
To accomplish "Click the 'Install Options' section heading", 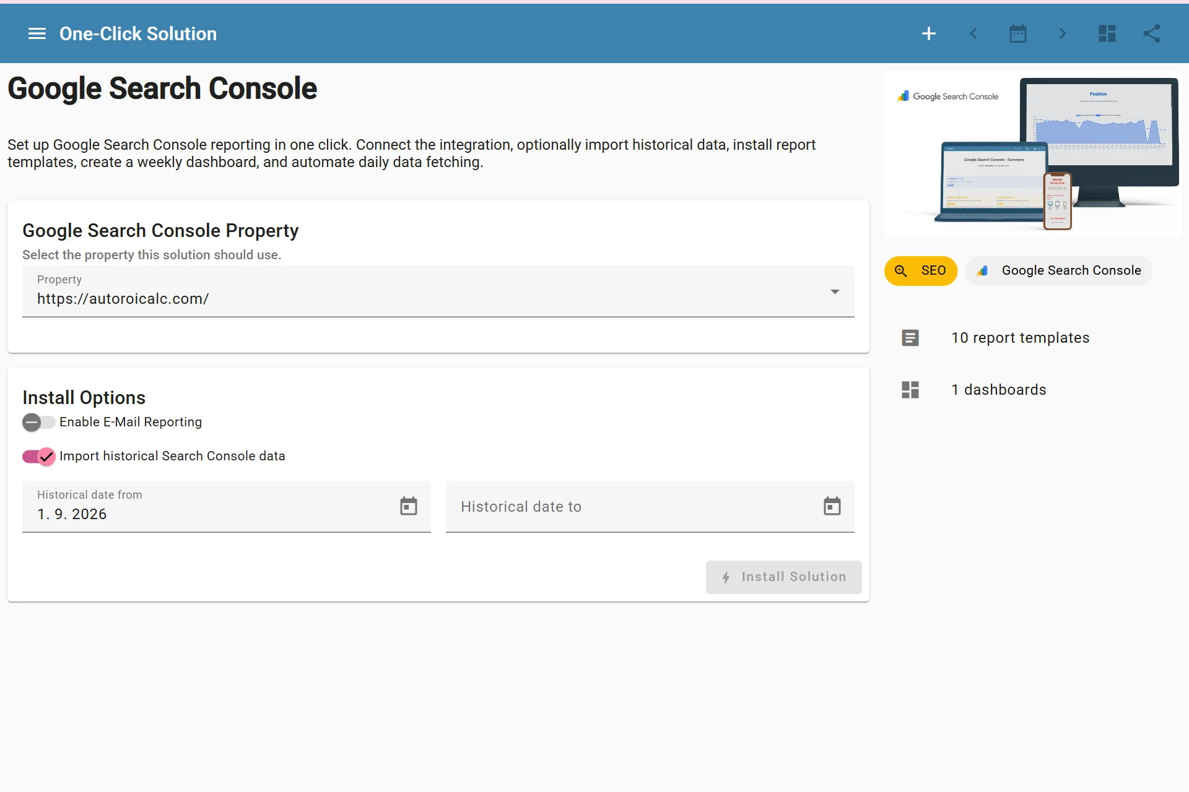I will point(84,397).
